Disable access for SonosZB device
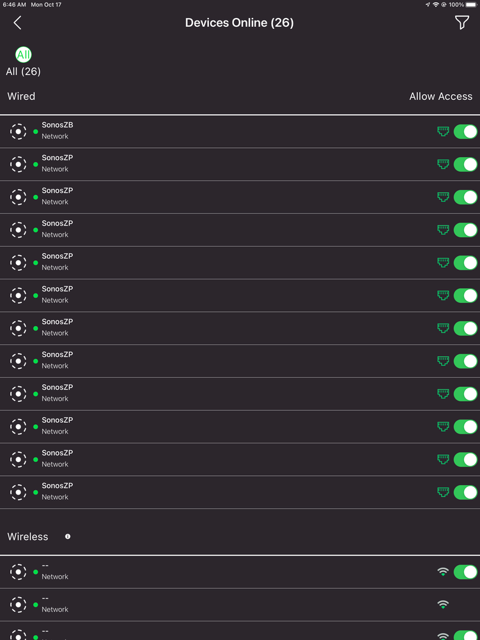 point(465,131)
